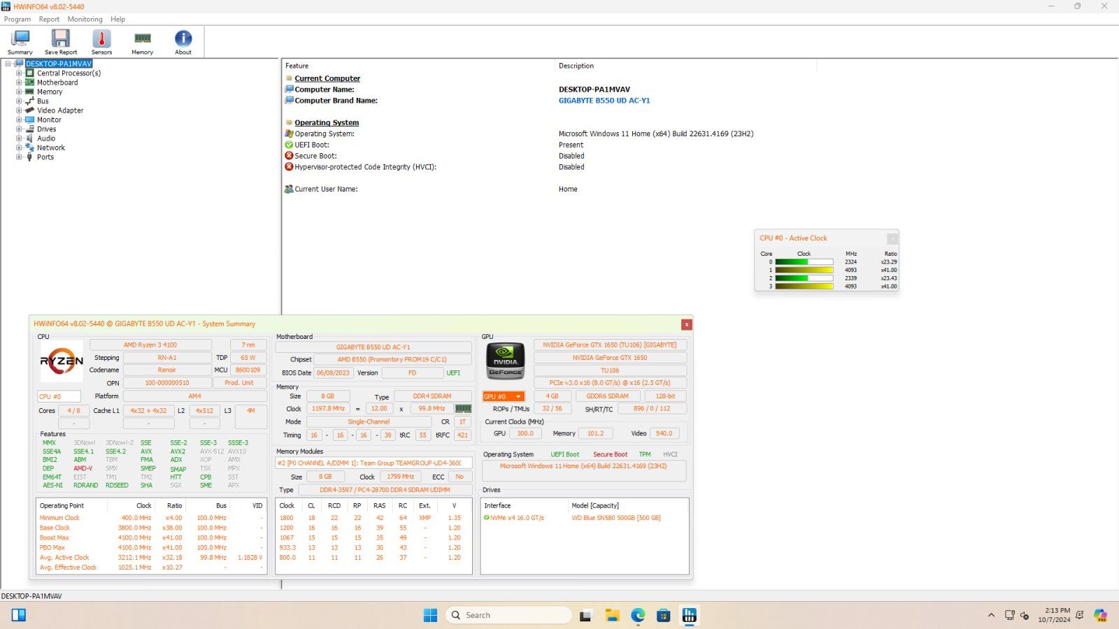
Task: Expand the Memory tree node
Action: pyautogui.click(x=19, y=92)
